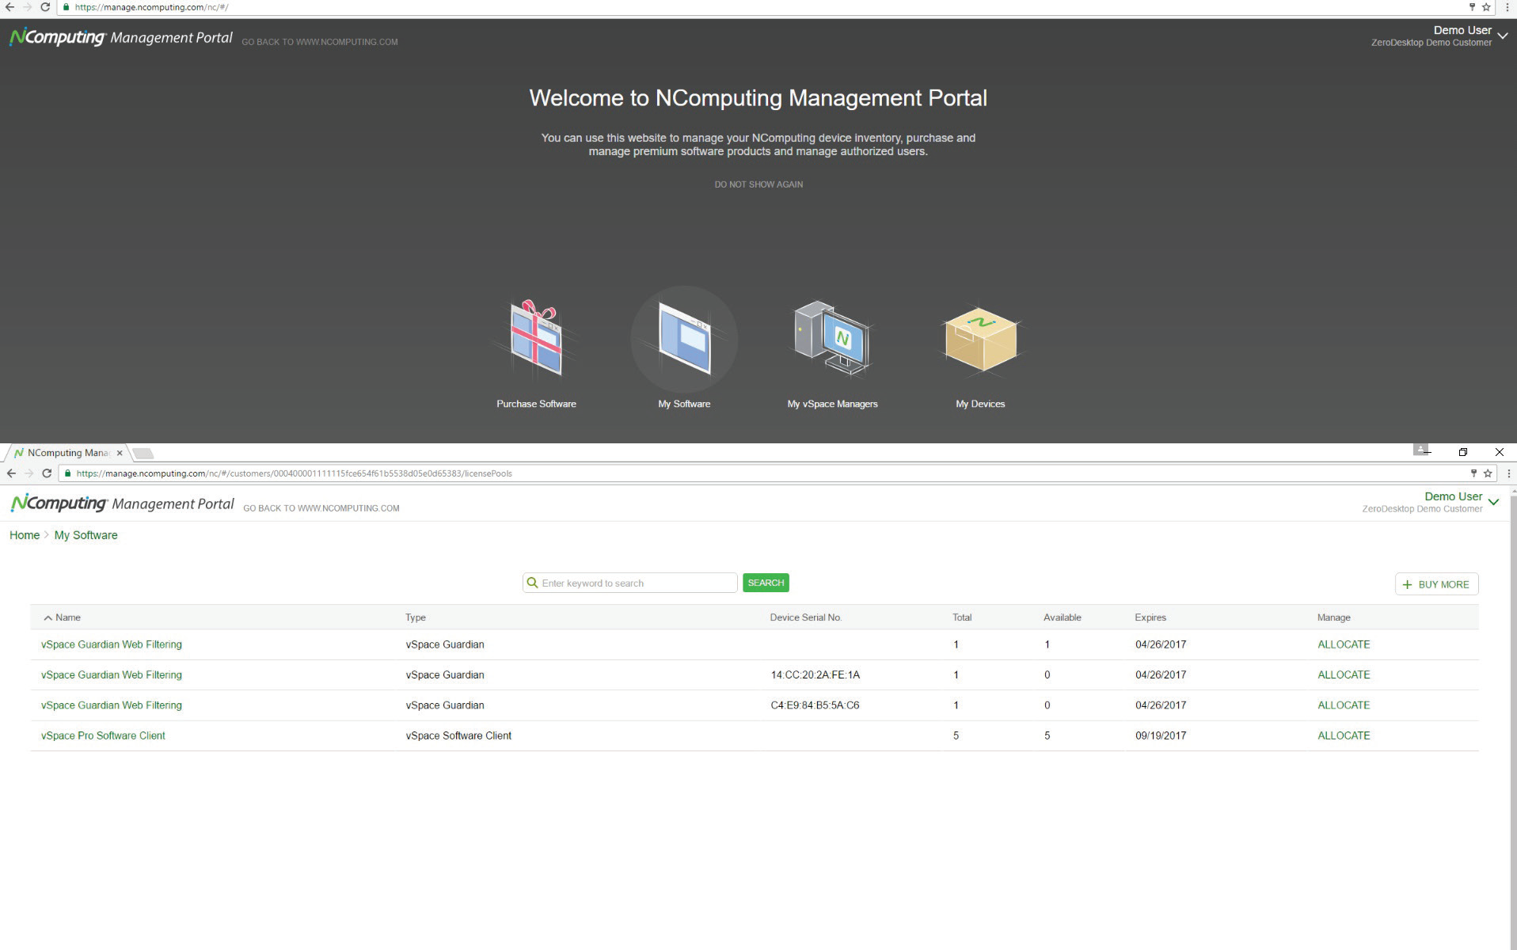Open Purchase Software gift icon

[536, 338]
